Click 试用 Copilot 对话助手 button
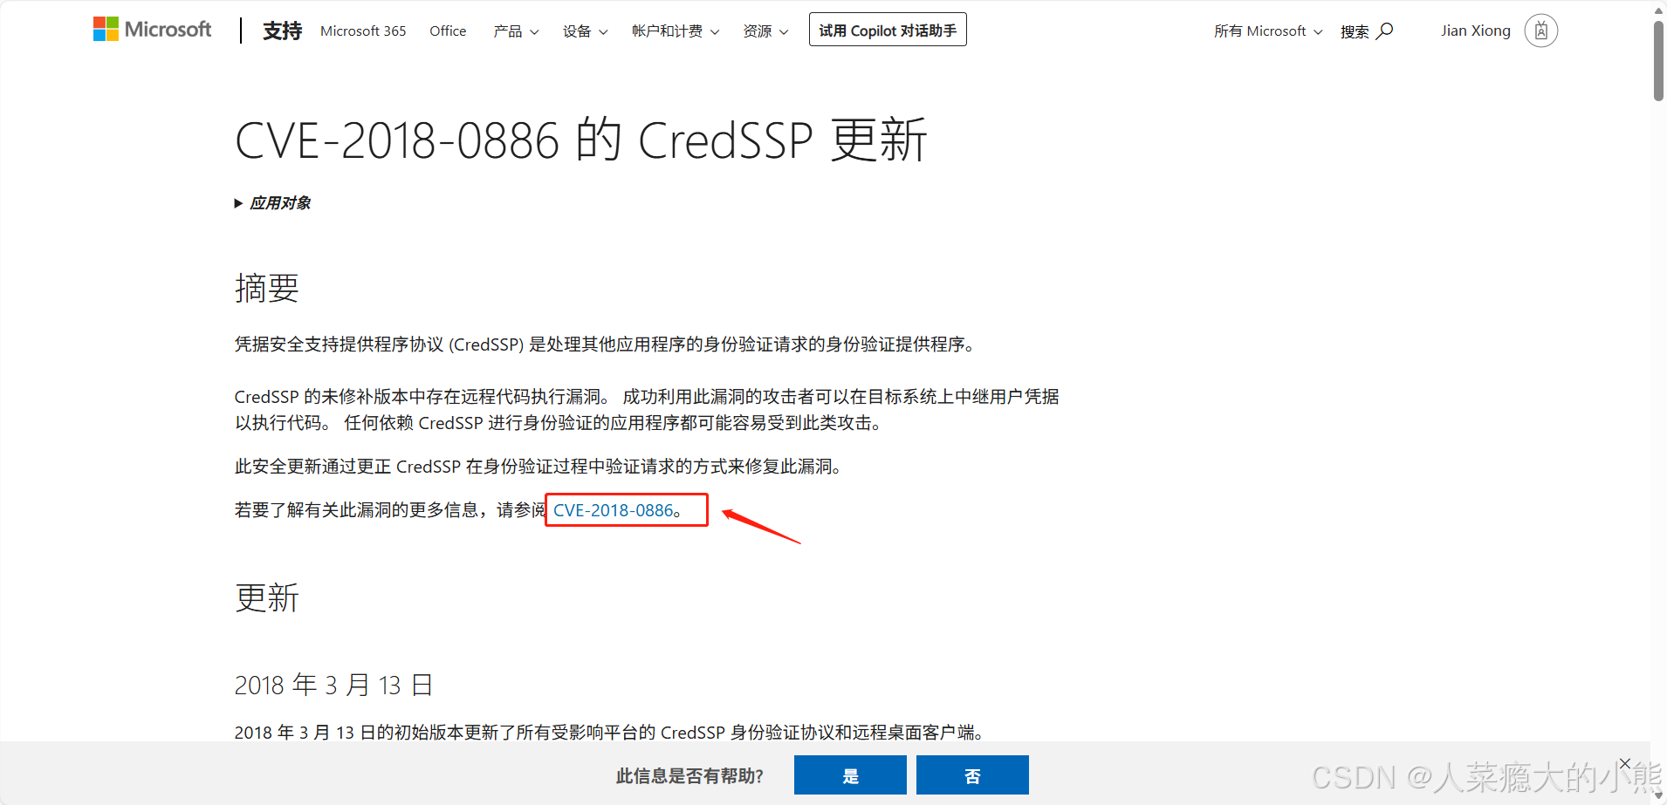 (x=888, y=30)
